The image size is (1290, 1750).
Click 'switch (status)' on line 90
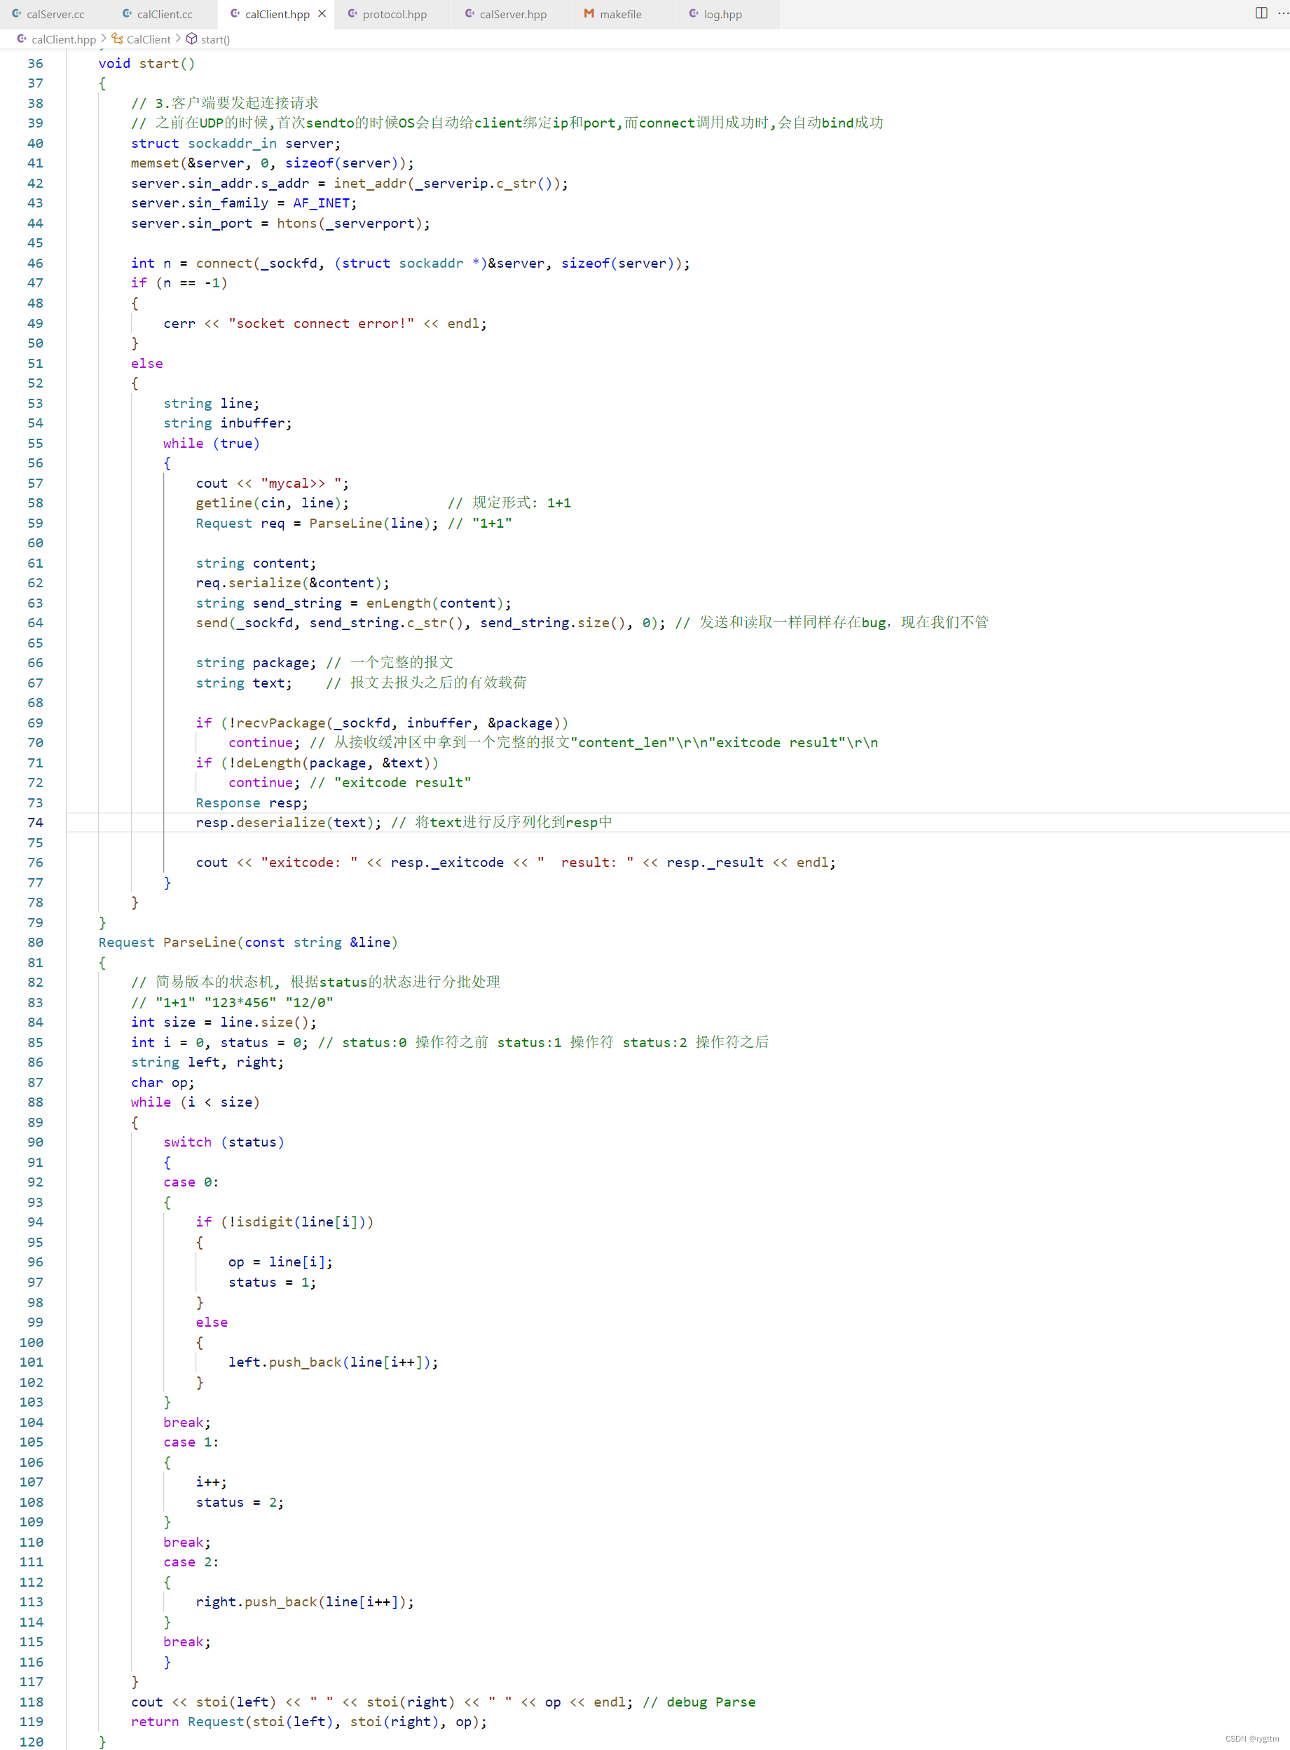(224, 1142)
